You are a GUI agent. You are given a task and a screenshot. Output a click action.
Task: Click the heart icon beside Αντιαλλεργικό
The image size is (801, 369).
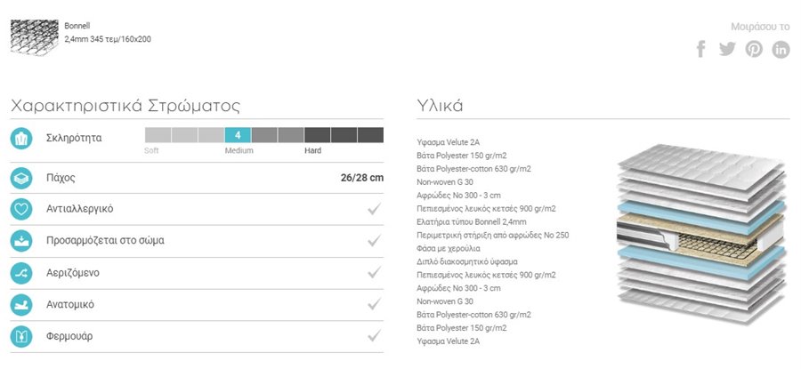point(21,209)
